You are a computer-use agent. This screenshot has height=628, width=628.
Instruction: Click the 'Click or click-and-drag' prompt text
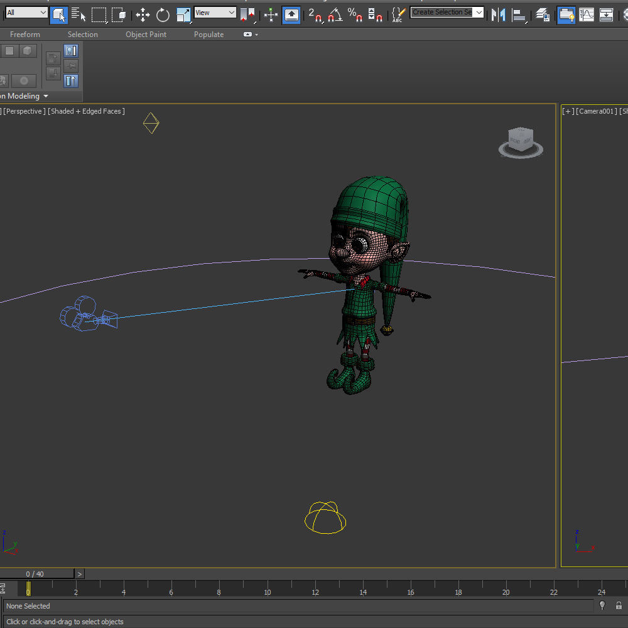[x=65, y=622]
